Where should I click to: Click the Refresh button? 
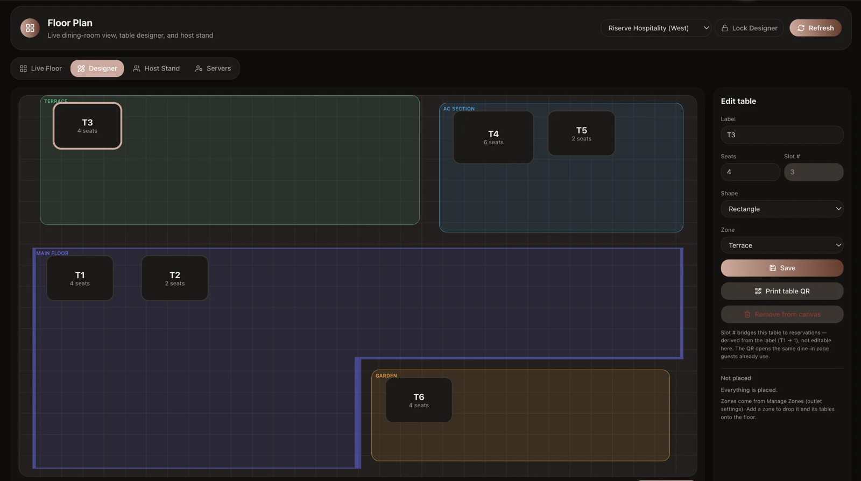[815, 28]
